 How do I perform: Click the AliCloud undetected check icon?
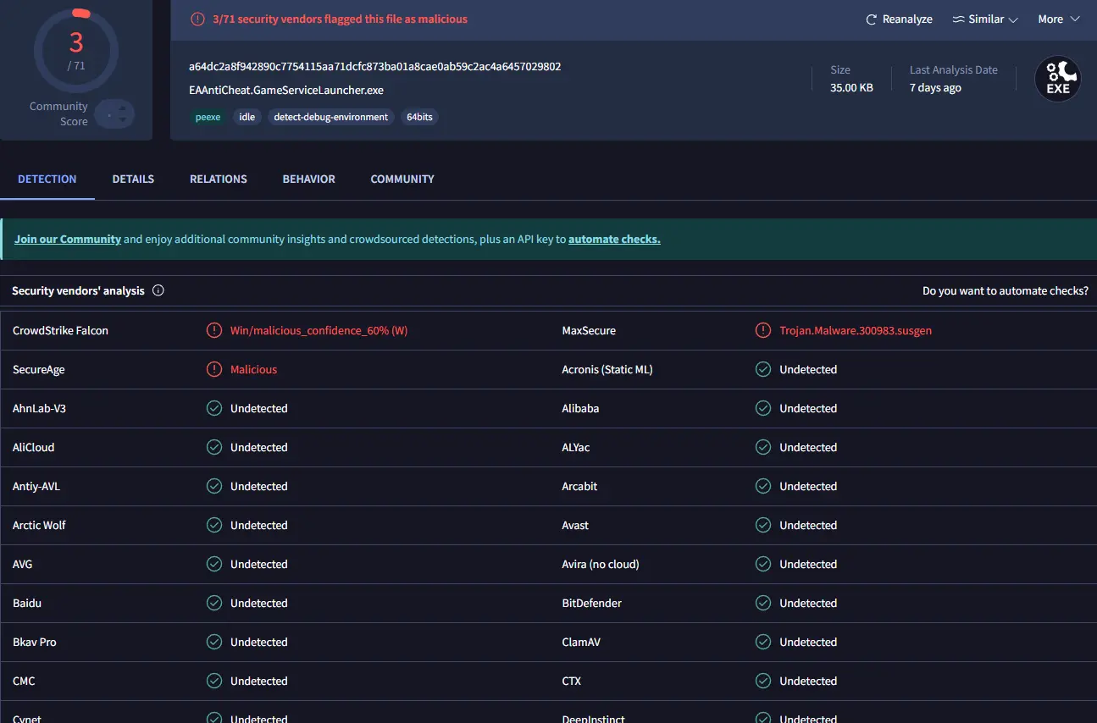pos(214,447)
